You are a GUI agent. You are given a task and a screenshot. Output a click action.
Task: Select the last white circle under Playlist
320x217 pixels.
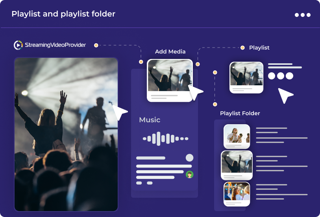click(290, 76)
